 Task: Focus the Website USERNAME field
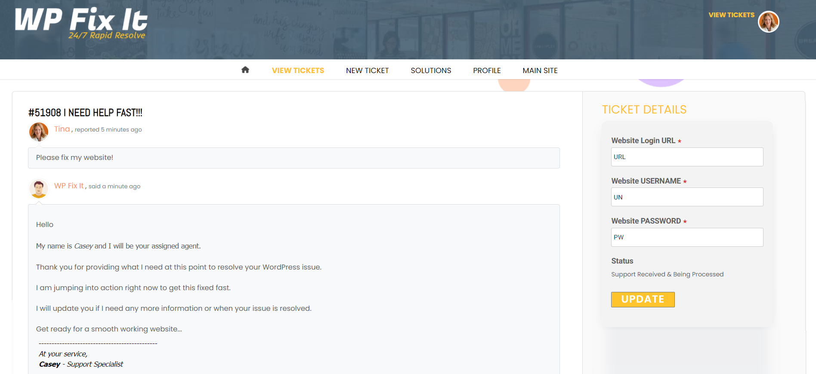[x=687, y=197]
